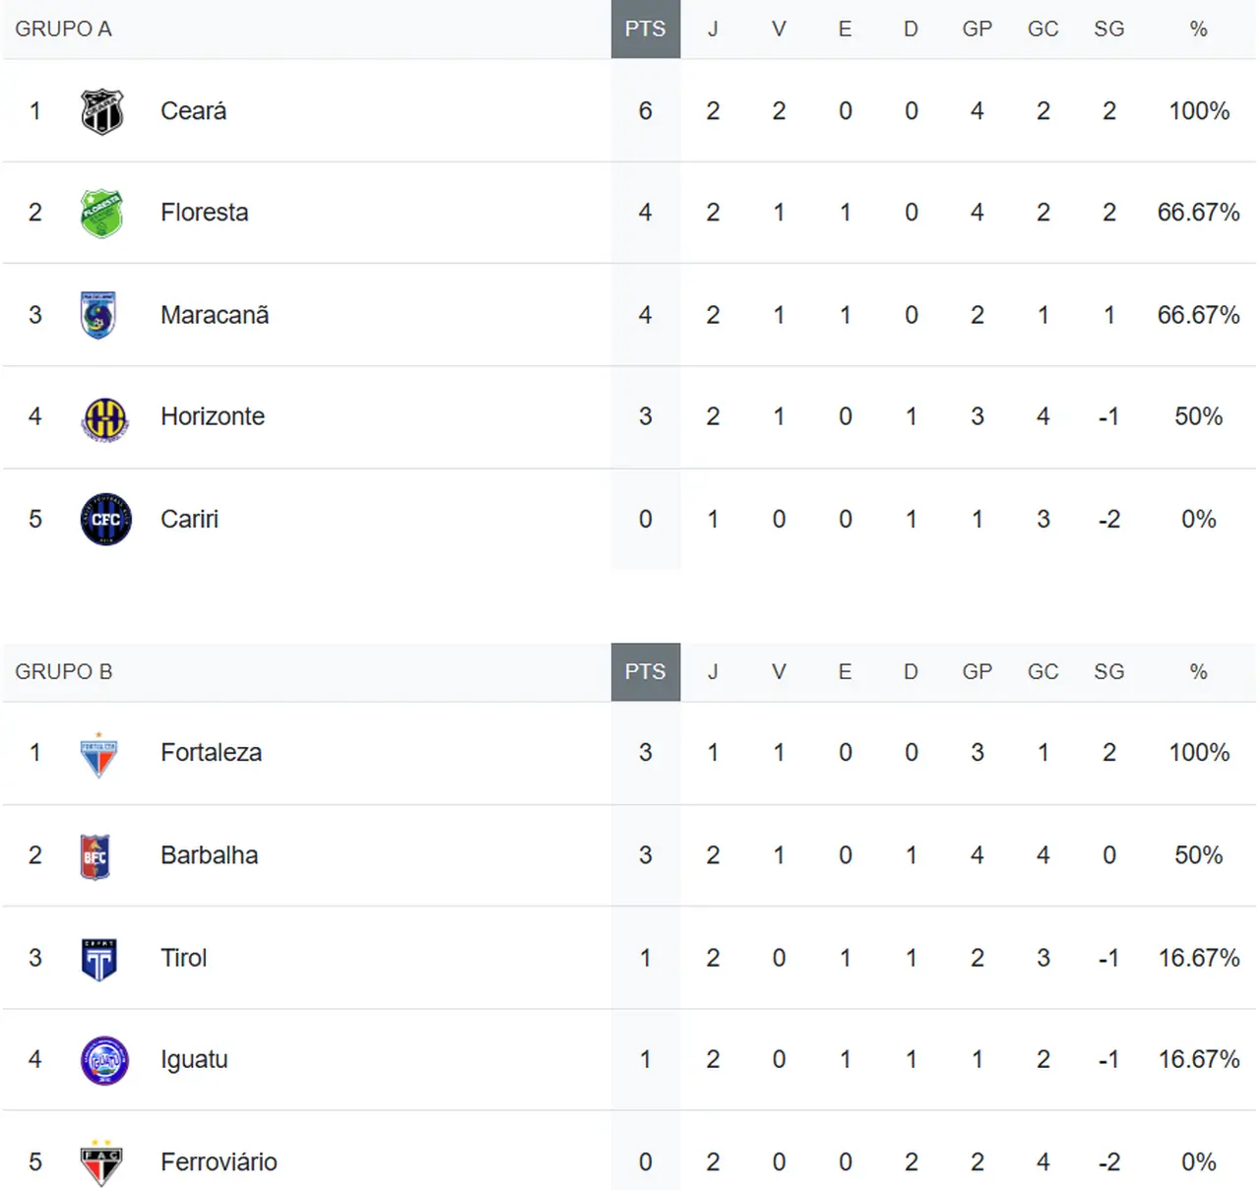Image resolution: width=1260 pixels, height=1190 pixels.
Task: Click the green Floresta team badge
Action: pyautogui.click(x=101, y=214)
